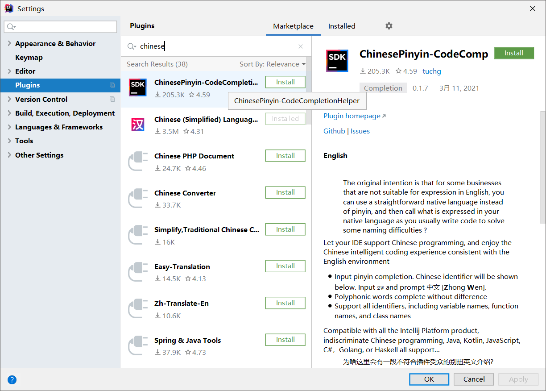
Task: Expand the Editor settings section
Action: (10, 71)
